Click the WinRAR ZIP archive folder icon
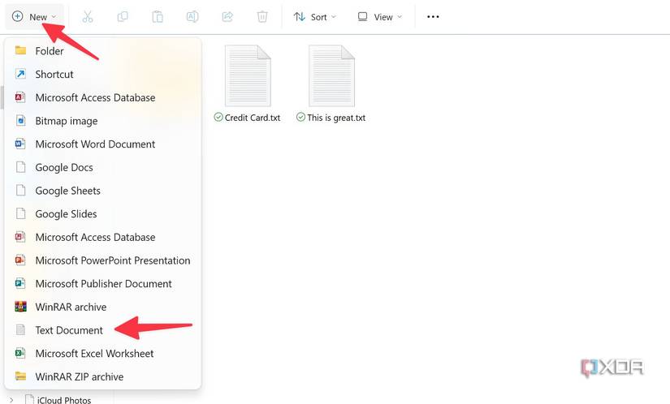 point(20,376)
